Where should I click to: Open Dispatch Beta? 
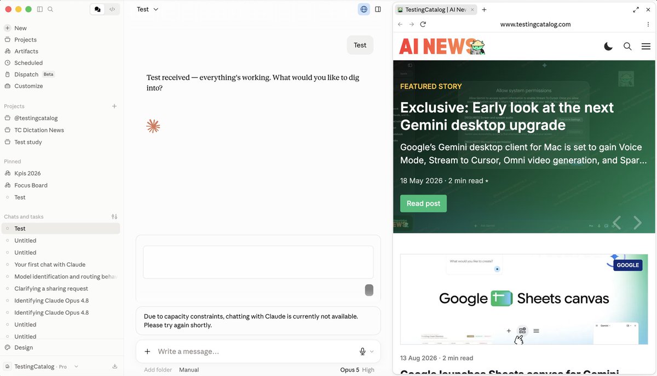(30, 74)
